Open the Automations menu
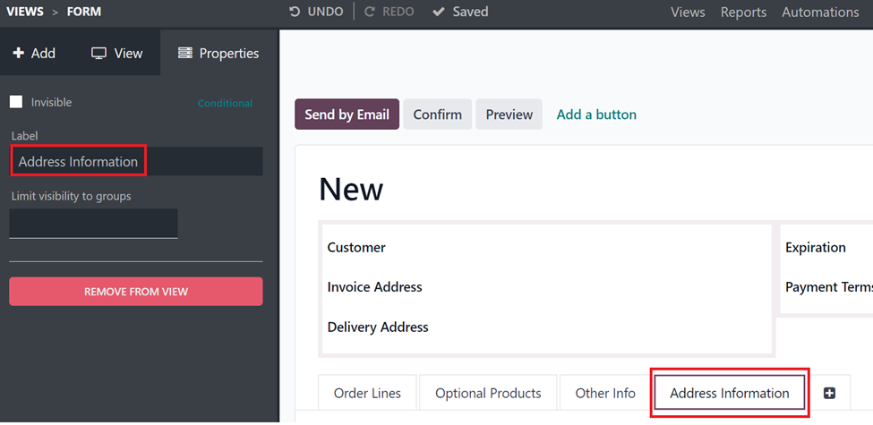873x425 pixels. tap(820, 13)
